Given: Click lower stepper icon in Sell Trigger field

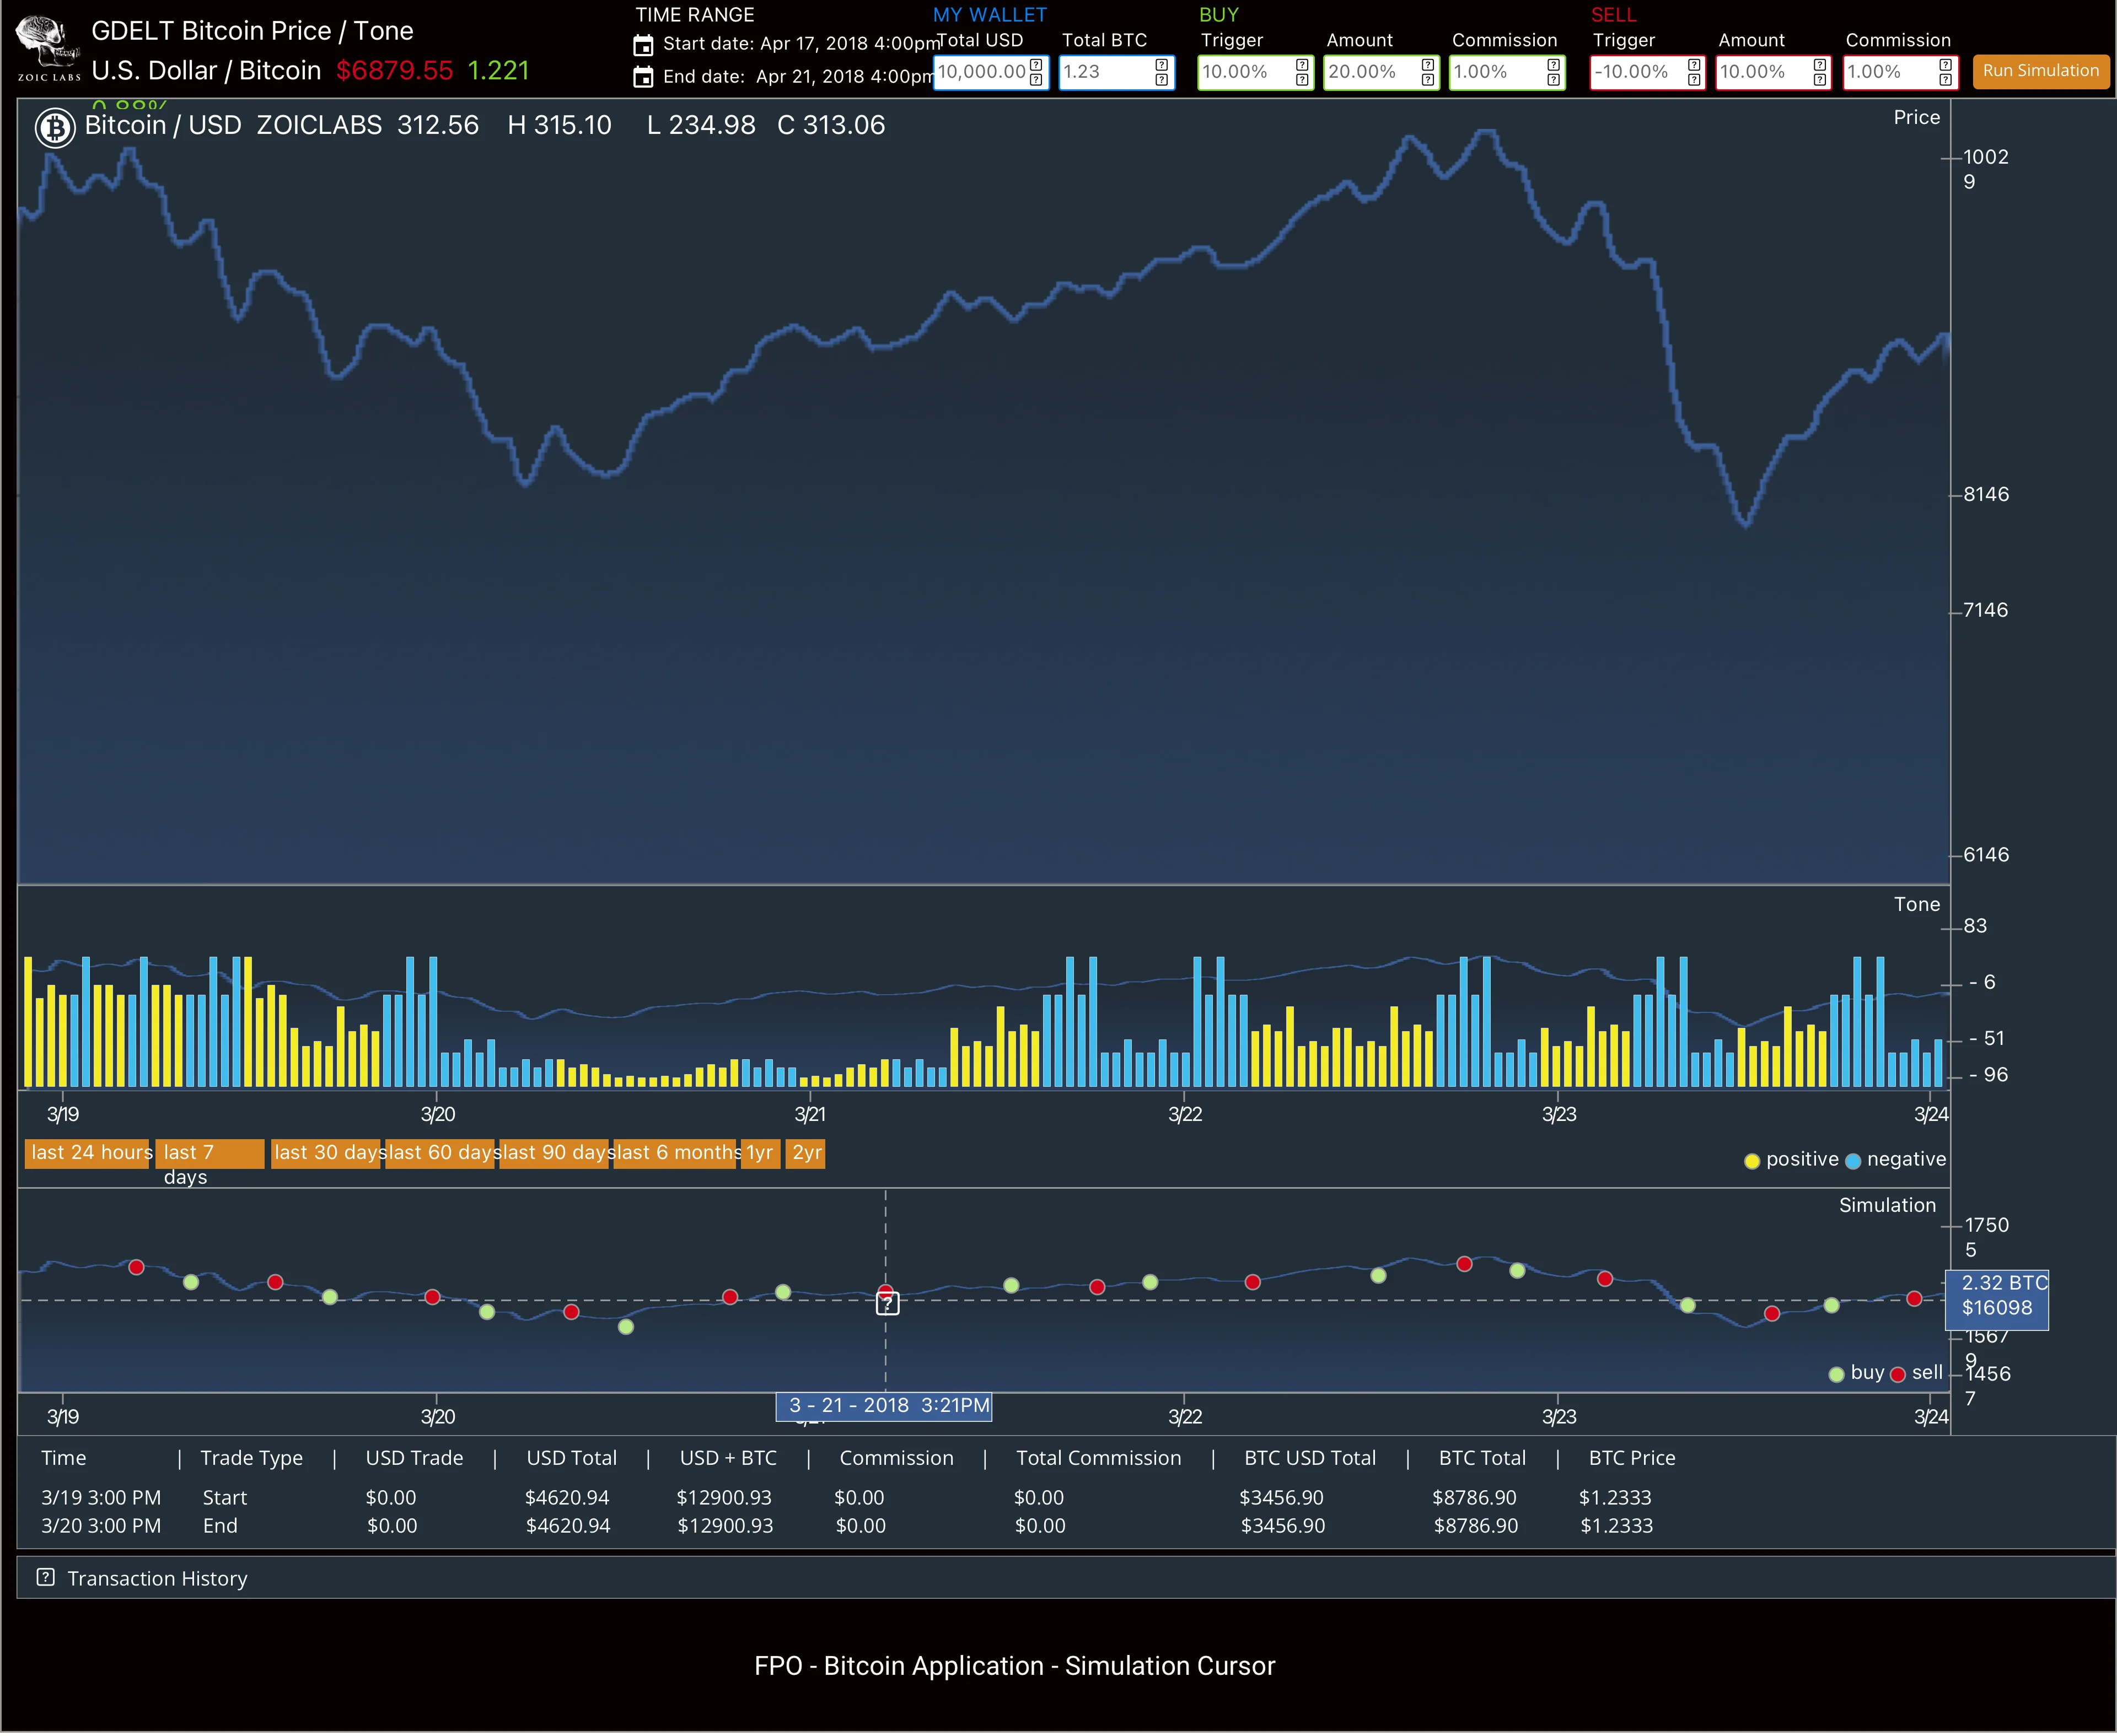Looking at the screenshot, I should point(1694,80).
